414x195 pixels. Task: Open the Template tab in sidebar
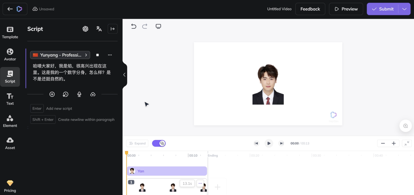[10, 32]
